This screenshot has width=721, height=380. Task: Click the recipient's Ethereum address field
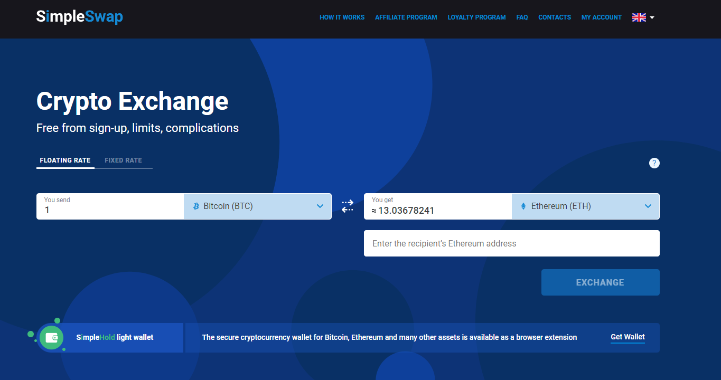[x=511, y=243]
